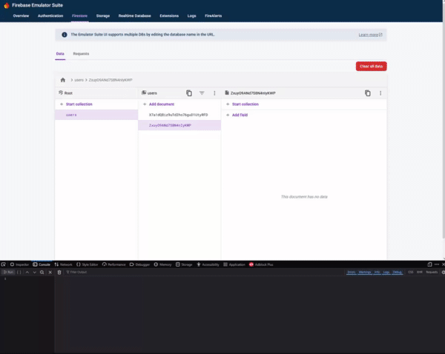Click the Root database icon

click(61, 93)
